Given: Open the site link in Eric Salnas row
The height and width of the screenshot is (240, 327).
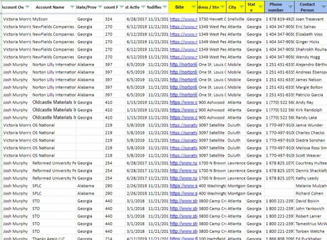Looking at the screenshot, I should [x=183, y=27].
